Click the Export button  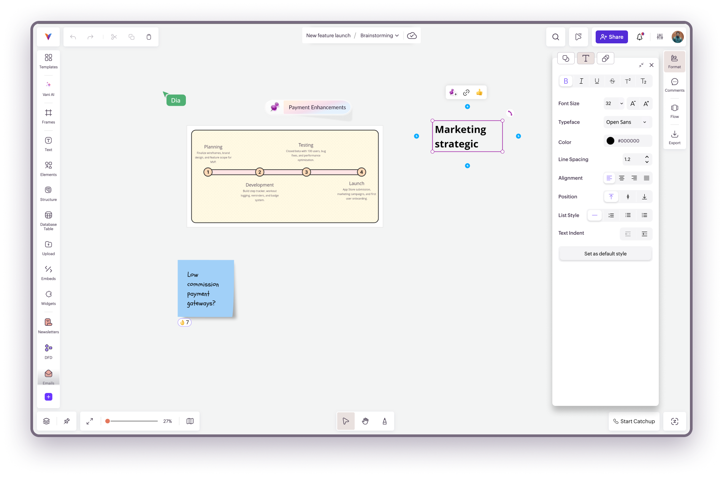click(675, 138)
